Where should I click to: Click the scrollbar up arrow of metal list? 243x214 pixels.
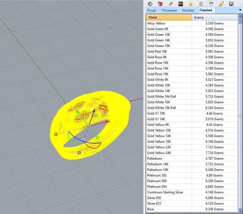click(x=240, y=16)
